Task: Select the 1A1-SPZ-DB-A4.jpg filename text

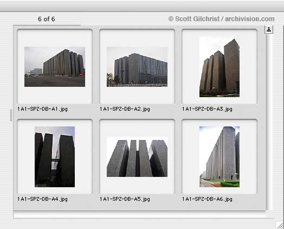Action: 43,199
